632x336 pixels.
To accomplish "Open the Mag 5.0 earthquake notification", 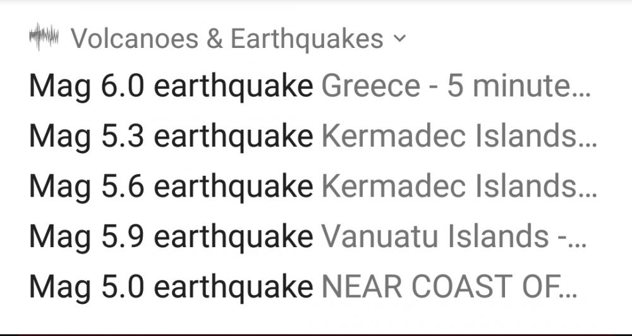I will click(x=171, y=287).
